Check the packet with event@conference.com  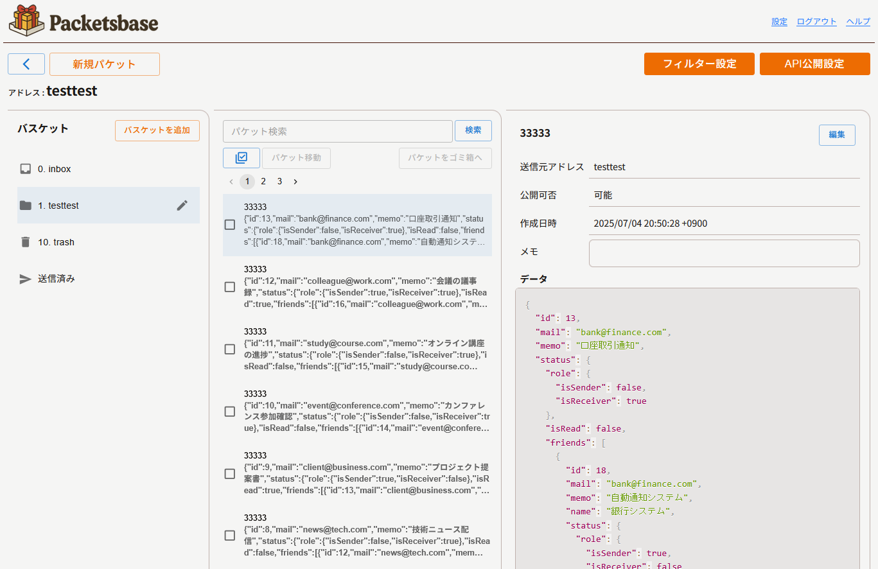coord(230,412)
